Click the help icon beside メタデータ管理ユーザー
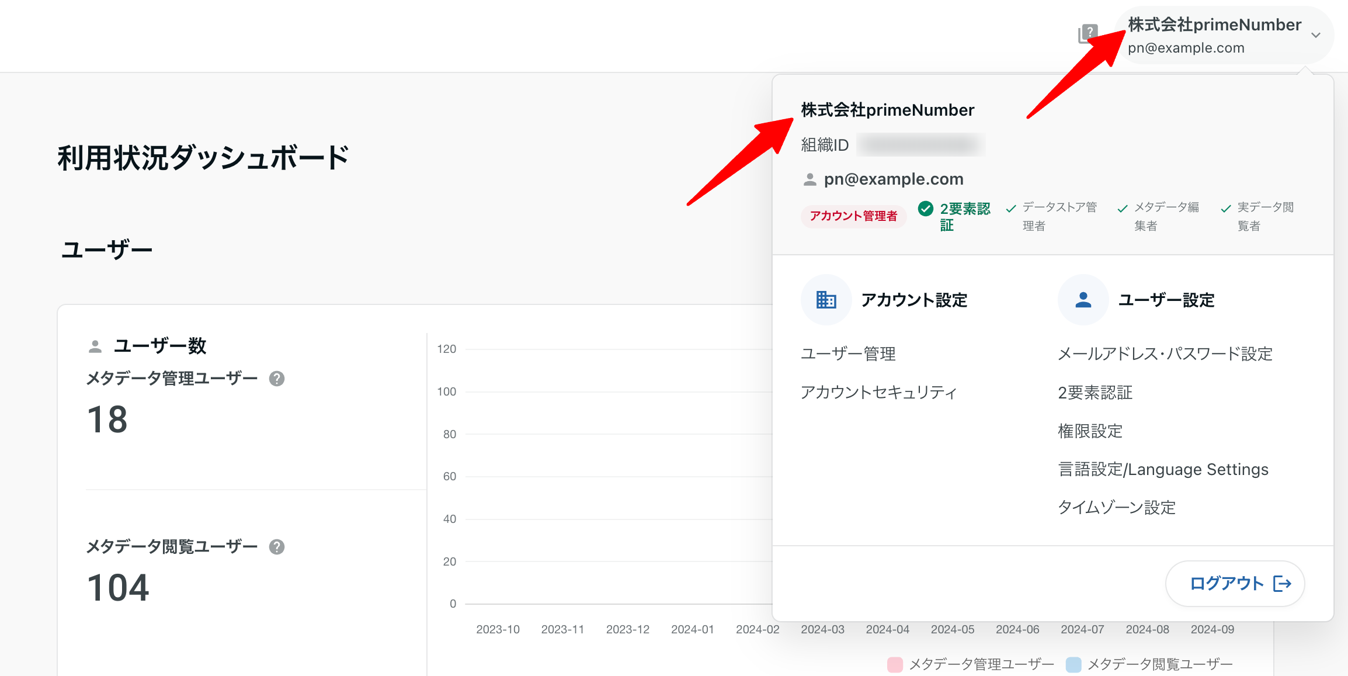This screenshot has width=1348, height=676. [x=277, y=379]
